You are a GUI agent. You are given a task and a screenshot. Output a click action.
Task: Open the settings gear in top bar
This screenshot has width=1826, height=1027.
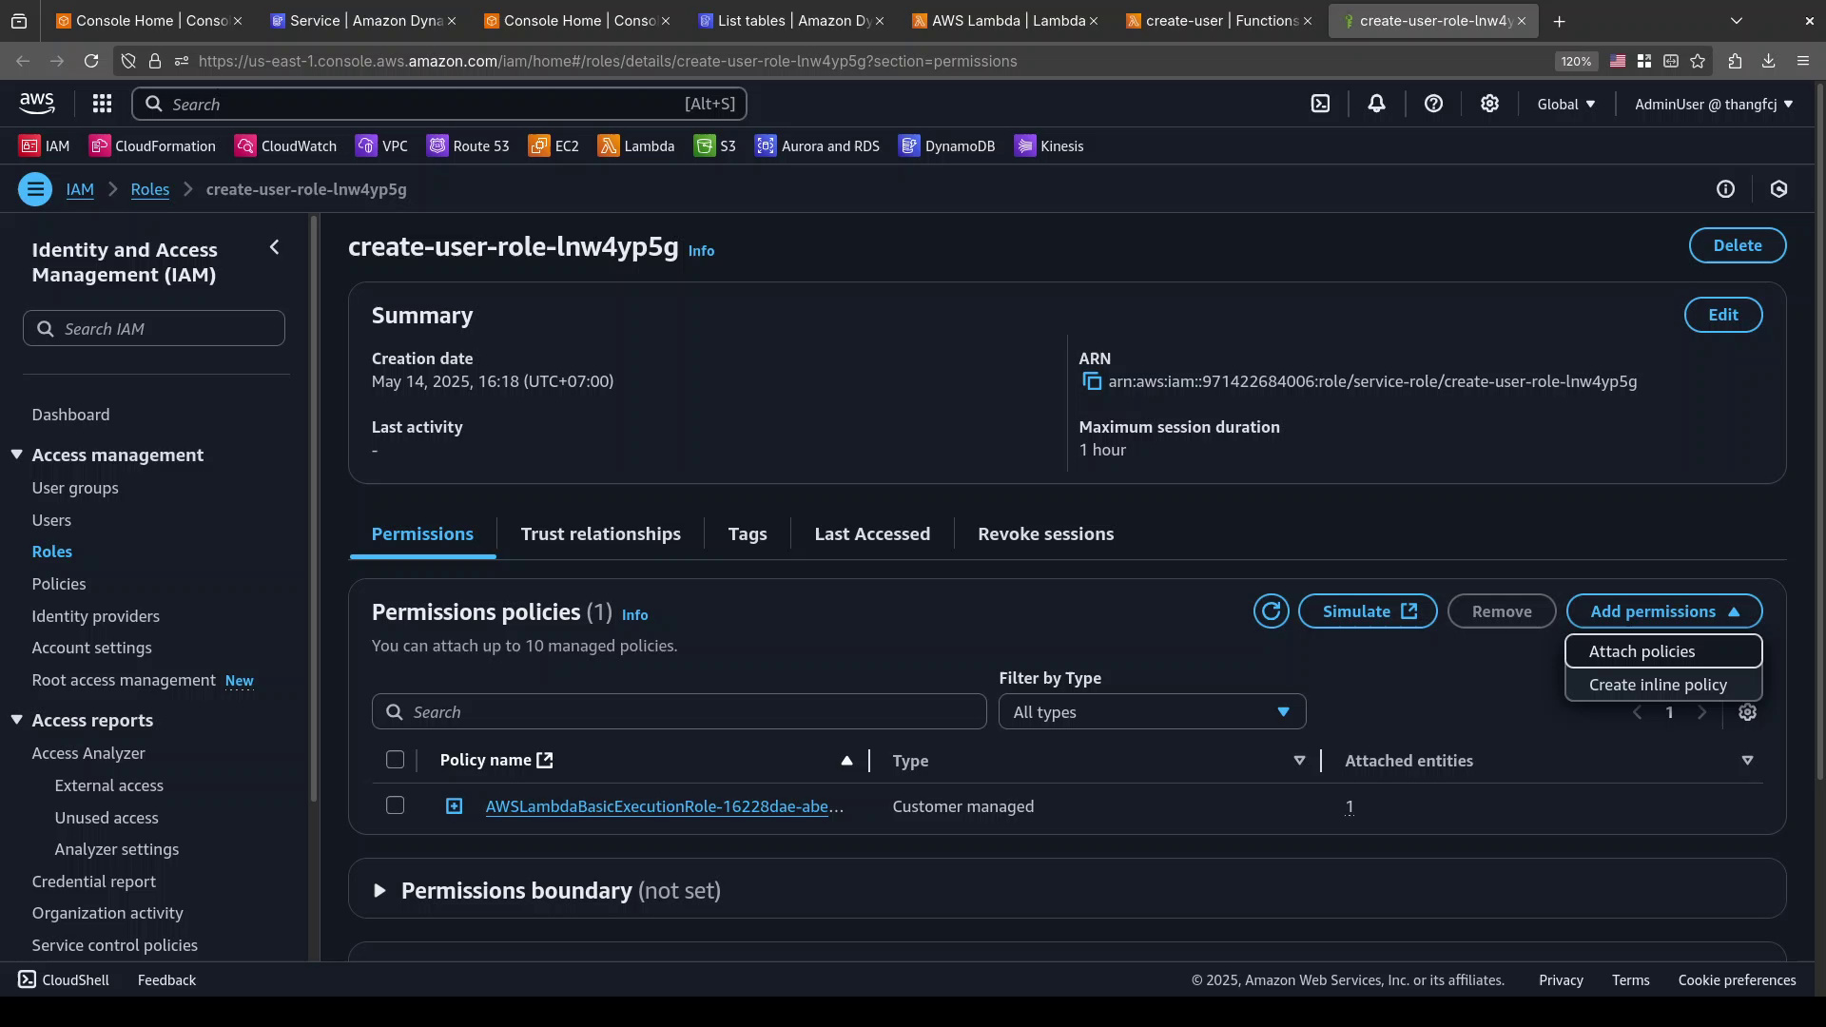1489,104
